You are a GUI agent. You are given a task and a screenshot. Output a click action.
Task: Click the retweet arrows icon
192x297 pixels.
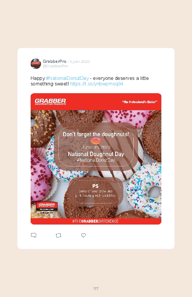point(58,236)
